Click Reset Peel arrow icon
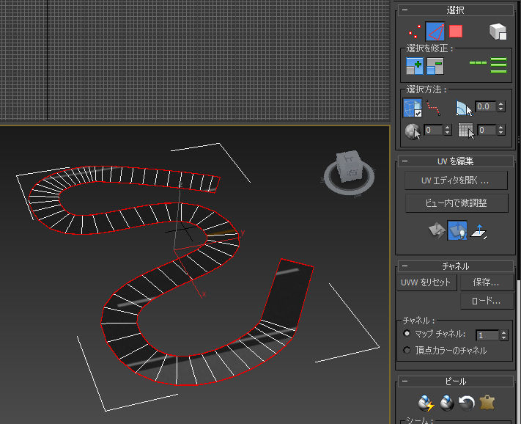This screenshot has width=521, height=424. (467, 403)
